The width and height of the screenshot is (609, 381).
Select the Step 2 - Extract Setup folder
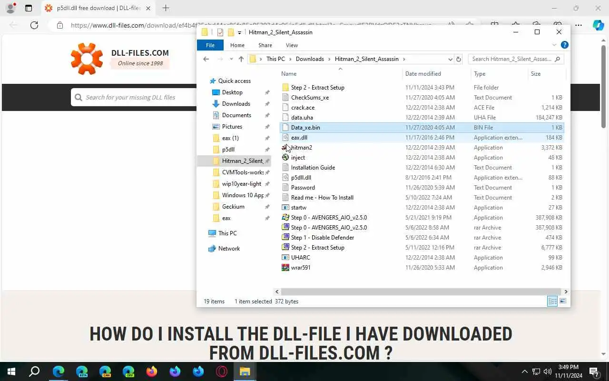click(x=317, y=88)
